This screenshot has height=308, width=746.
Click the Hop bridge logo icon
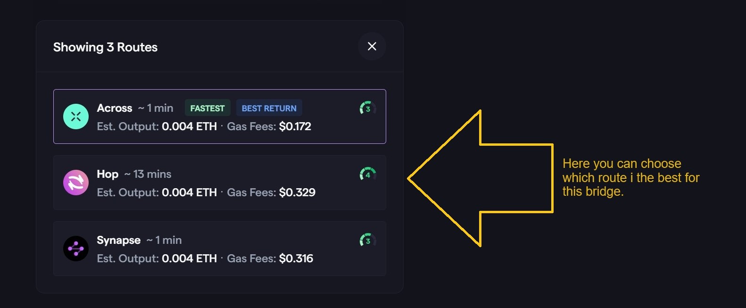click(x=76, y=183)
